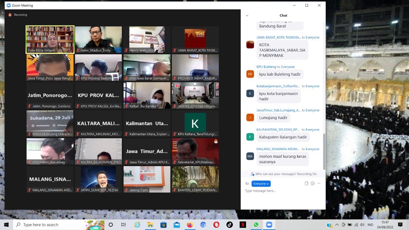The width and height of the screenshot is (409, 230).
Task: Click the volume icon in system tray
Action: click(363, 225)
